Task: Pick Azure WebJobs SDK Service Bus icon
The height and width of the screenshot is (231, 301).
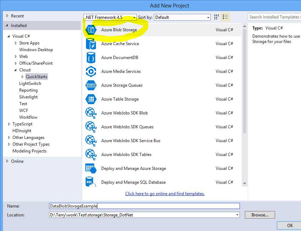Action: click(x=91, y=141)
